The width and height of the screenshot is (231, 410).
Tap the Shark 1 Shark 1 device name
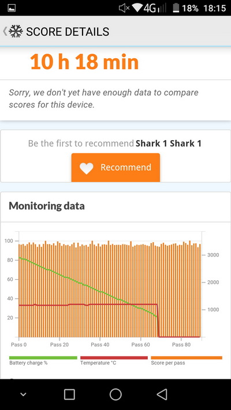point(169,143)
